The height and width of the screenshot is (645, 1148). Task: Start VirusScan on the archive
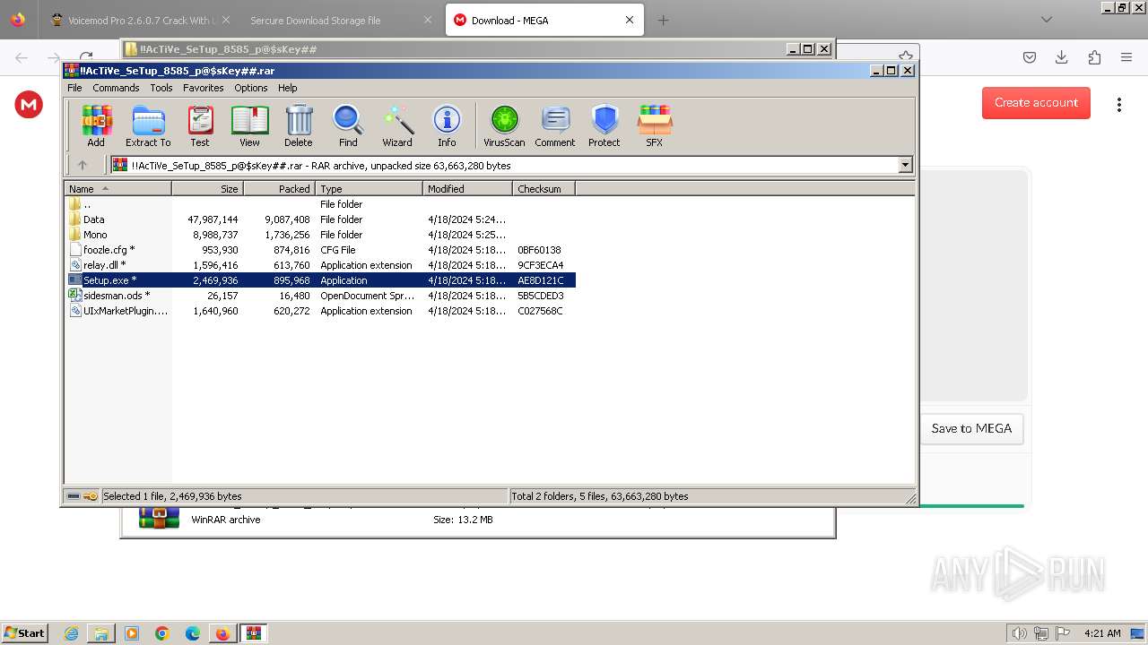coord(504,125)
